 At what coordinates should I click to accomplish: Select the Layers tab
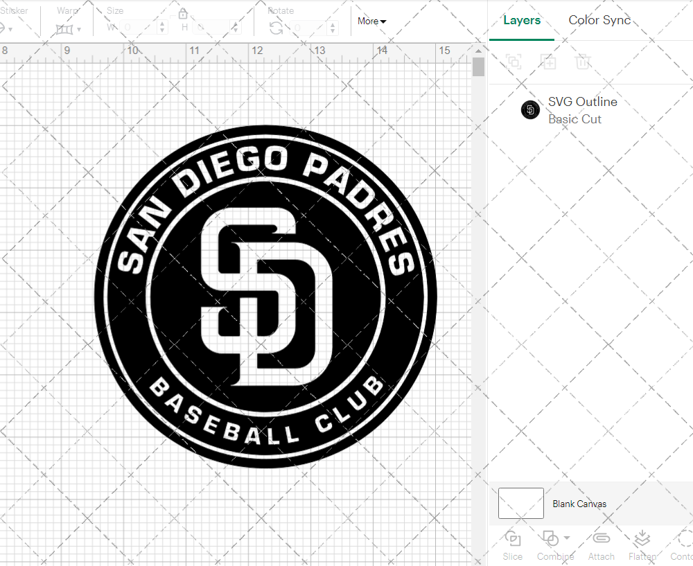(x=522, y=20)
